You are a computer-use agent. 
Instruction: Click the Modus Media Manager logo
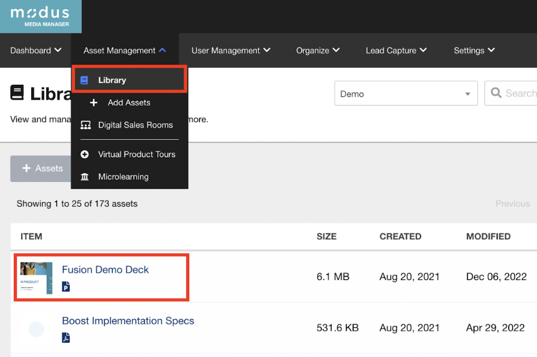point(40,16)
